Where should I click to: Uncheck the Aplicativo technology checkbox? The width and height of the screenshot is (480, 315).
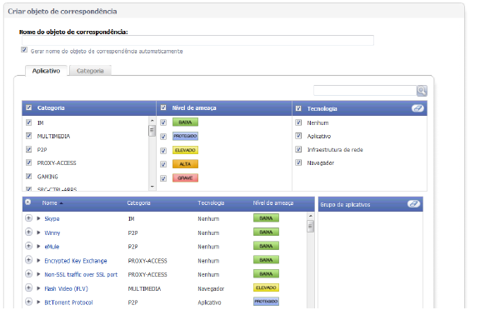pos(298,136)
